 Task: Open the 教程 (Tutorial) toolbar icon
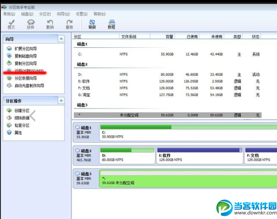click(x=111, y=24)
